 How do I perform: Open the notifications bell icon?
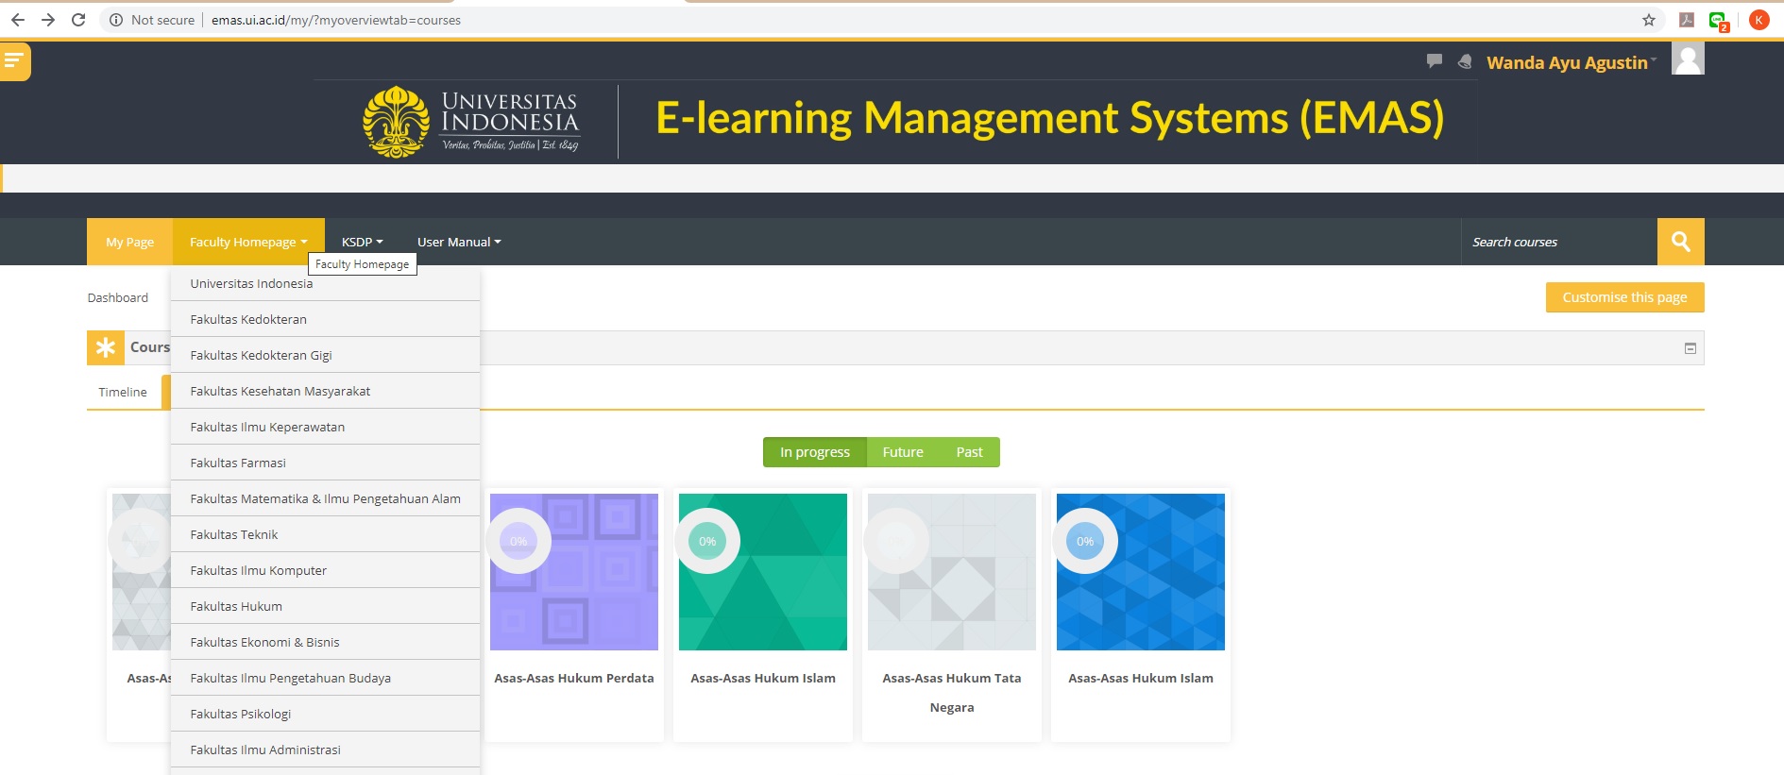pyautogui.click(x=1465, y=61)
